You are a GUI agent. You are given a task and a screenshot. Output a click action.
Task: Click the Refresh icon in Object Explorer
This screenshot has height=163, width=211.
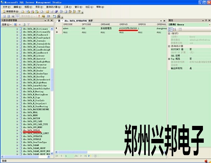[24, 24]
